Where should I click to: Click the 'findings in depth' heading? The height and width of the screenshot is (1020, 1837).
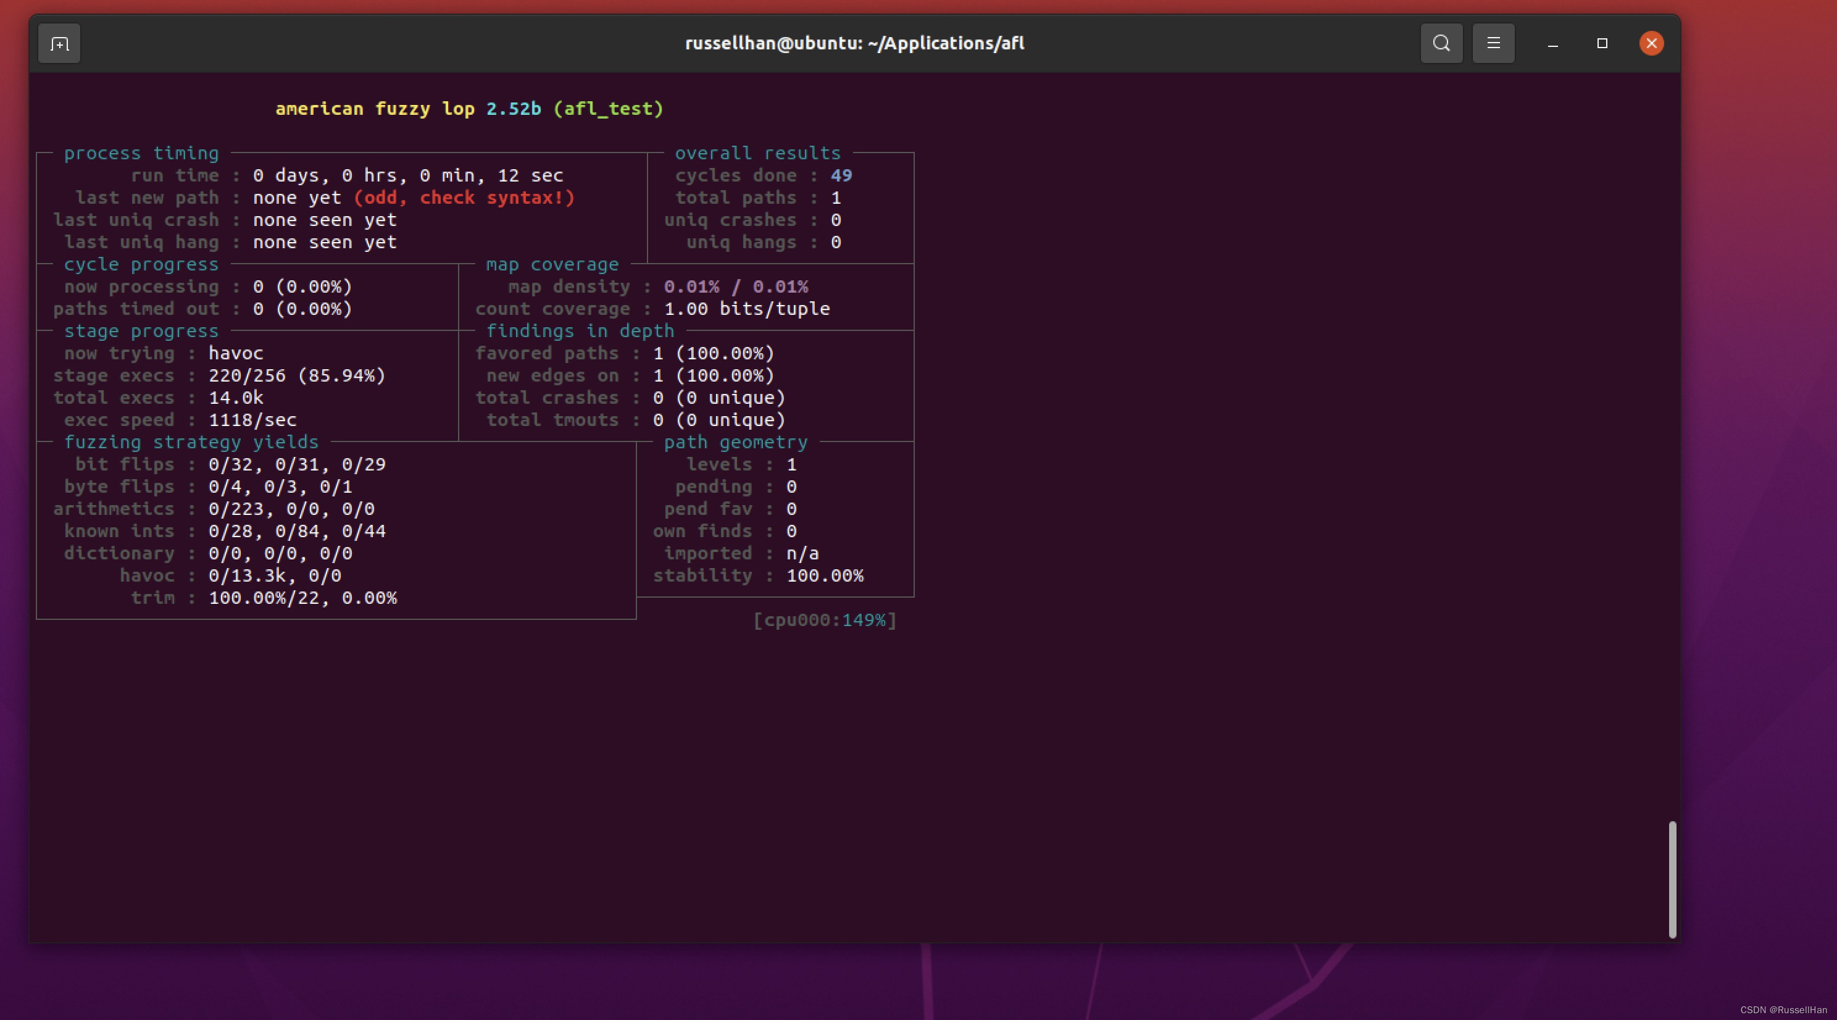click(580, 331)
